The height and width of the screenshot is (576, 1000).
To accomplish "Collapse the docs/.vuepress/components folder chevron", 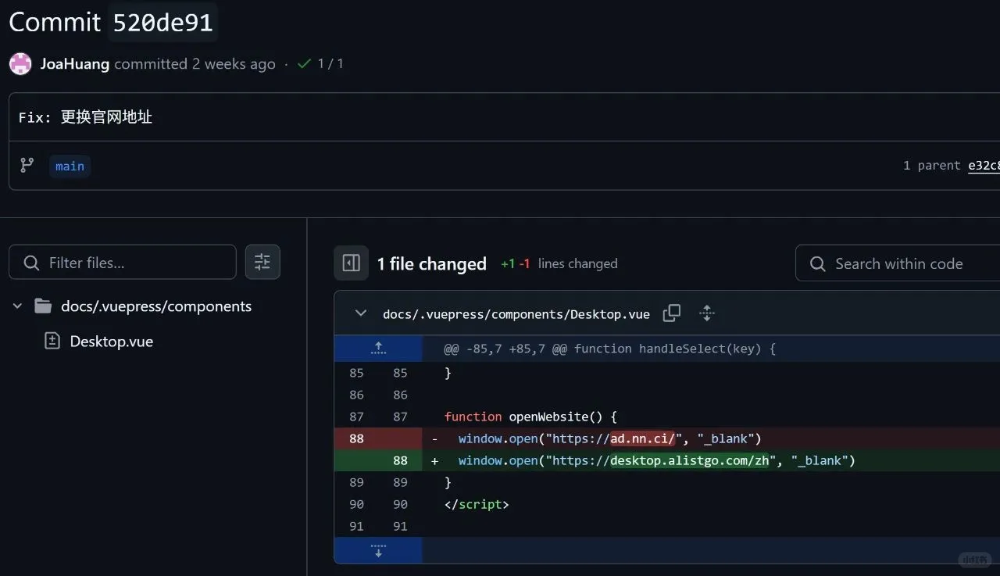I will click(x=17, y=306).
